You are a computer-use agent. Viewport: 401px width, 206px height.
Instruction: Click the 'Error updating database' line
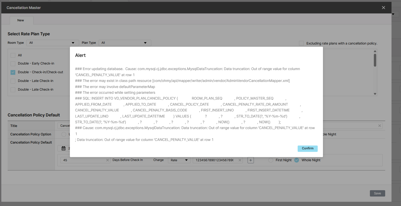click(x=187, y=72)
